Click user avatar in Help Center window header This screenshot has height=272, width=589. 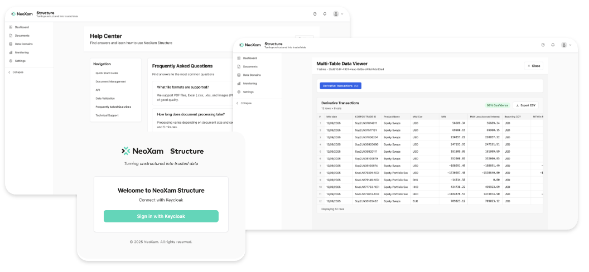[336, 14]
